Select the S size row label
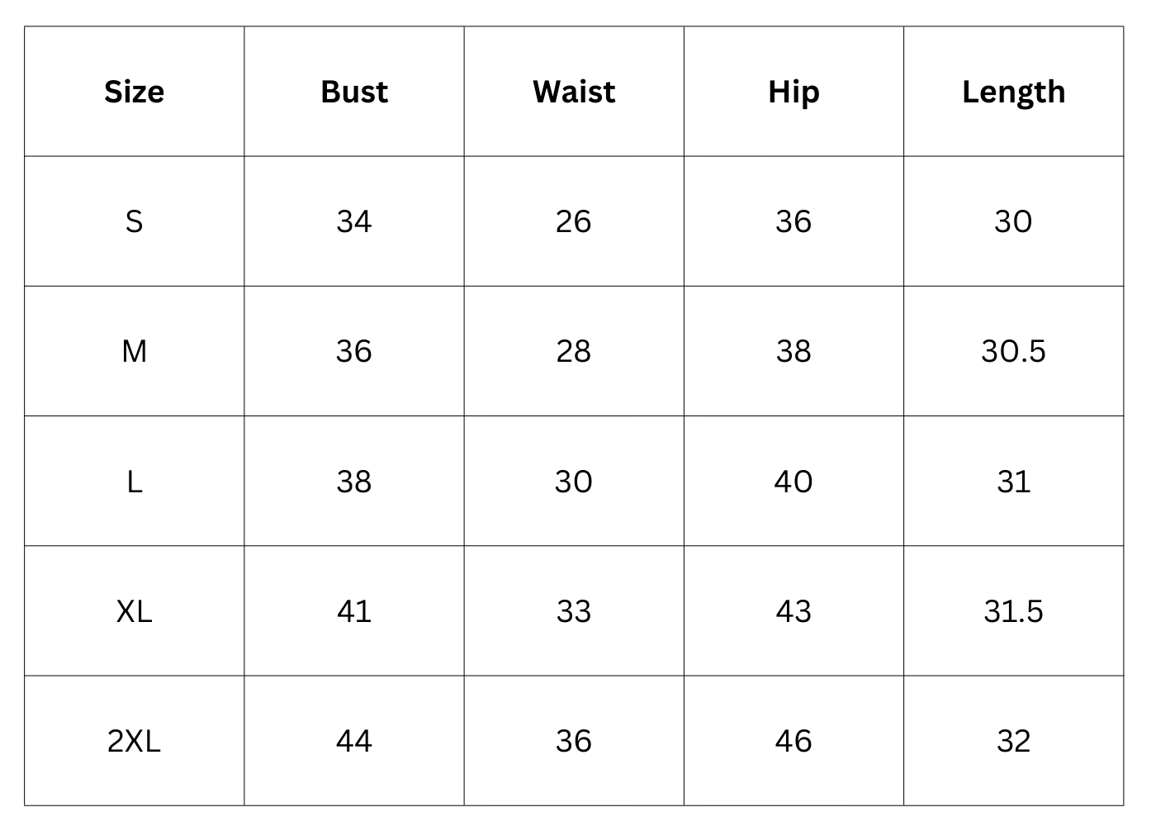Viewport: 1156px width, 826px height. coord(134,221)
